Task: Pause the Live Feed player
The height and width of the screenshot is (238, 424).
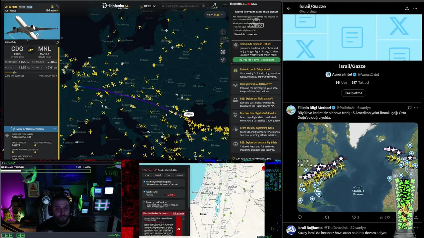Action: (7, 235)
